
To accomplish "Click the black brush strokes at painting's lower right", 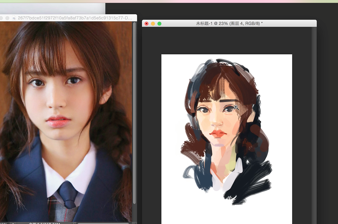I will click(251, 184).
